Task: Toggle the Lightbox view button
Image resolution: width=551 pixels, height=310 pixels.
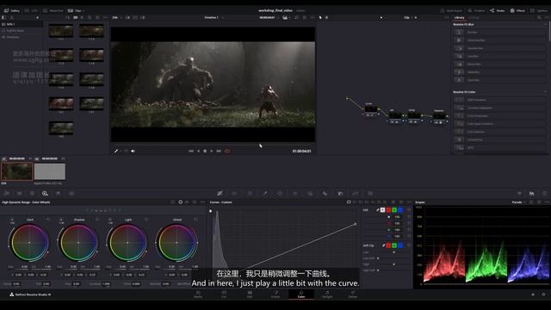Action: [x=539, y=10]
